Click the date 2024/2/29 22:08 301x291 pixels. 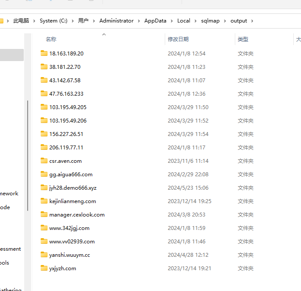(x=188, y=175)
